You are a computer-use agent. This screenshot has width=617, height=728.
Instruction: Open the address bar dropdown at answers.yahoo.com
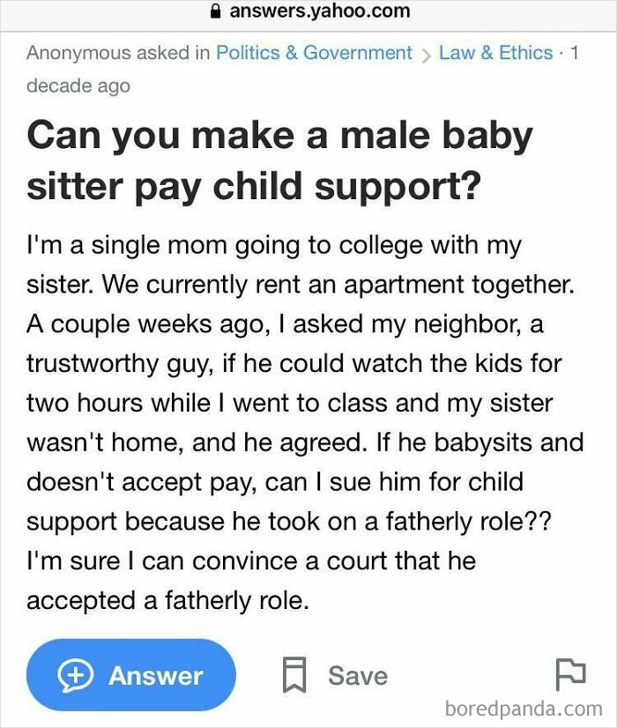pos(308,11)
